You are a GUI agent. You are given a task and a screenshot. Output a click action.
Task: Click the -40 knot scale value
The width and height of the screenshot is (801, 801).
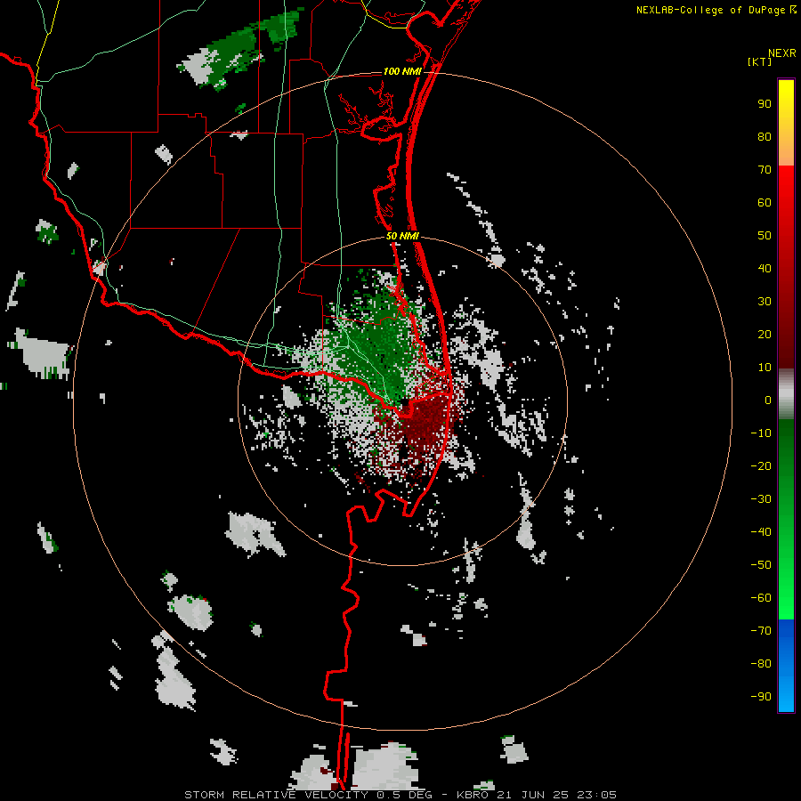coord(761,532)
